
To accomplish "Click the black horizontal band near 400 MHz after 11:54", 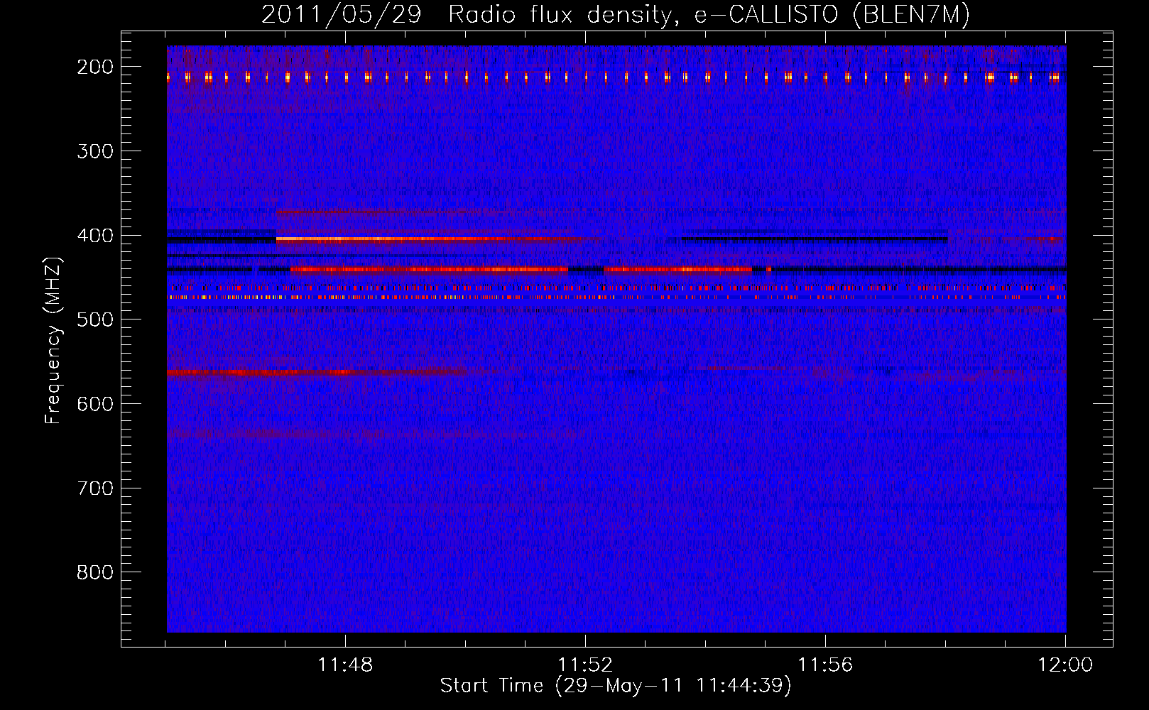I will click(815, 238).
